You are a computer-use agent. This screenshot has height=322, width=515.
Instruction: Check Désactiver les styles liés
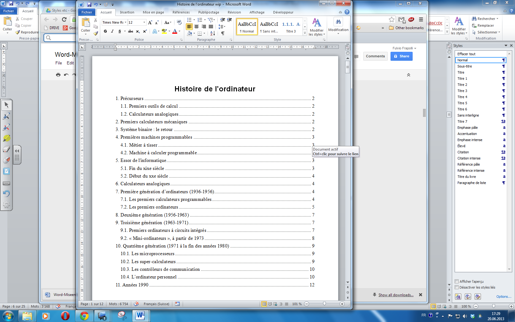click(x=457, y=287)
